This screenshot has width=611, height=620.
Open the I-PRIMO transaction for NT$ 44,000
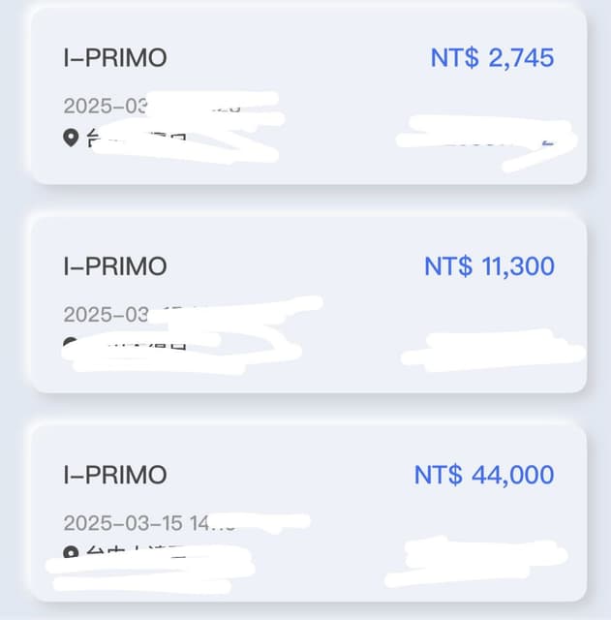(308, 511)
